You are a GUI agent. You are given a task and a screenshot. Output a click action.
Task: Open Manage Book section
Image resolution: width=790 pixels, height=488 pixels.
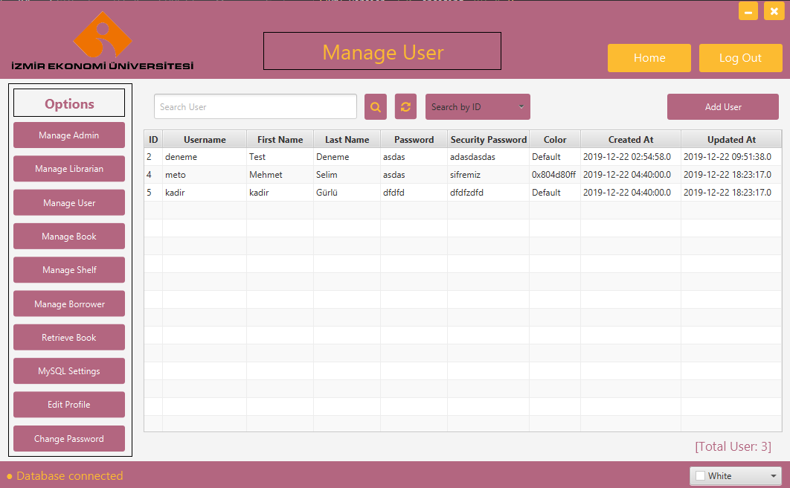click(69, 237)
